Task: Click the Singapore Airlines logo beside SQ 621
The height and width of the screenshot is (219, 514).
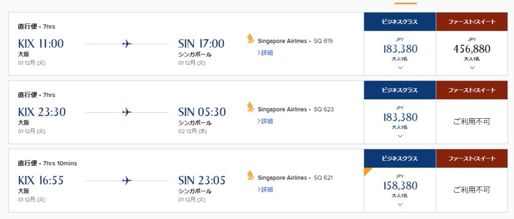Action: pos(251,175)
